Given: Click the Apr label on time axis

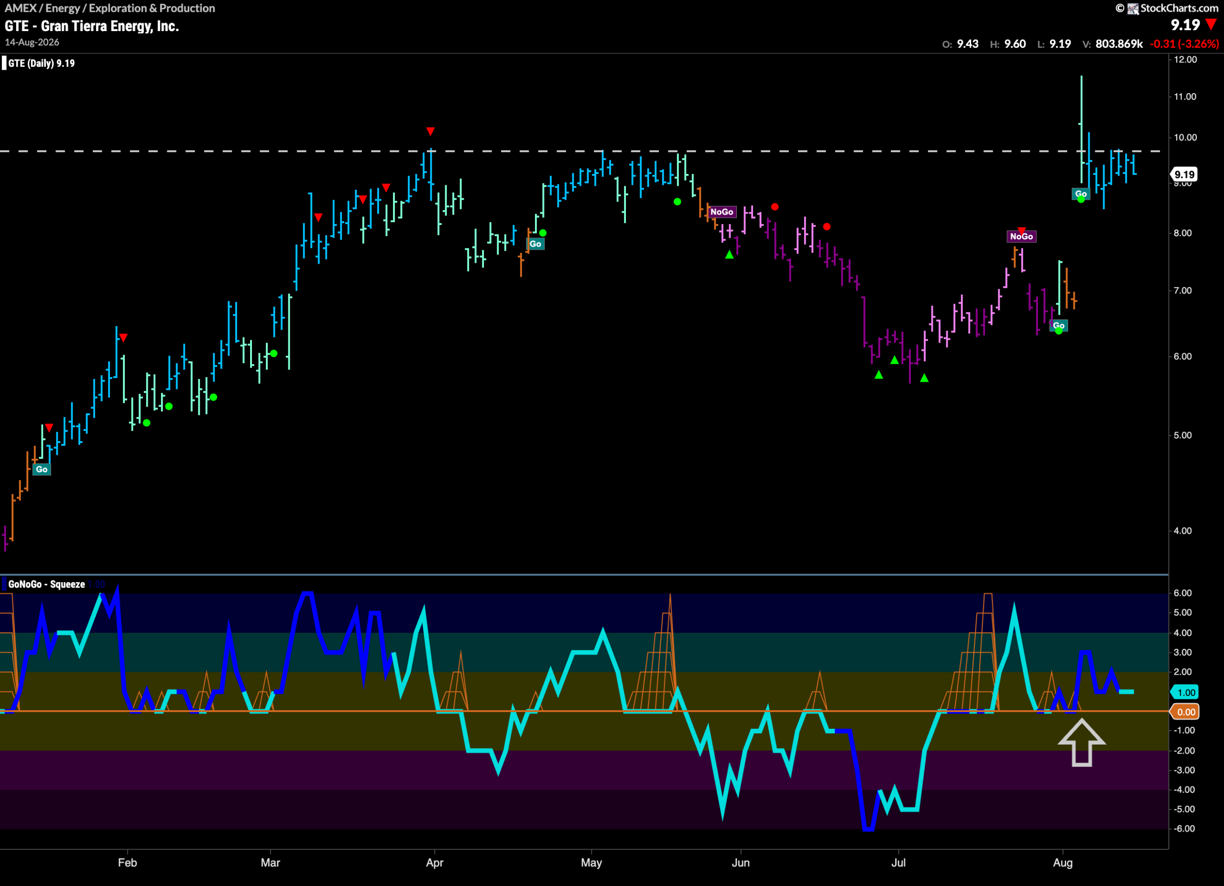Looking at the screenshot, I should click(x=435, y=862).
